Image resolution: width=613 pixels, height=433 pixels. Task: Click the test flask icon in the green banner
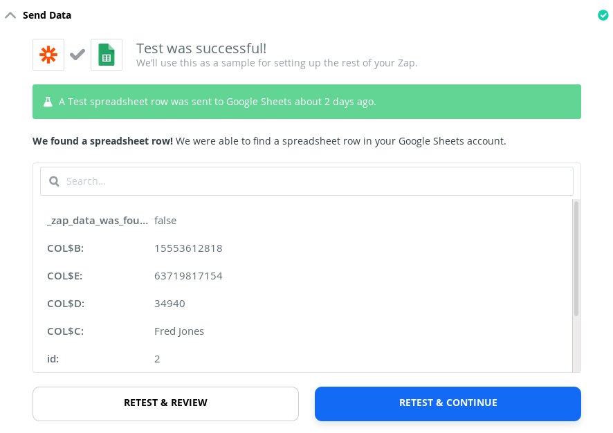click(x=47, y=100)
